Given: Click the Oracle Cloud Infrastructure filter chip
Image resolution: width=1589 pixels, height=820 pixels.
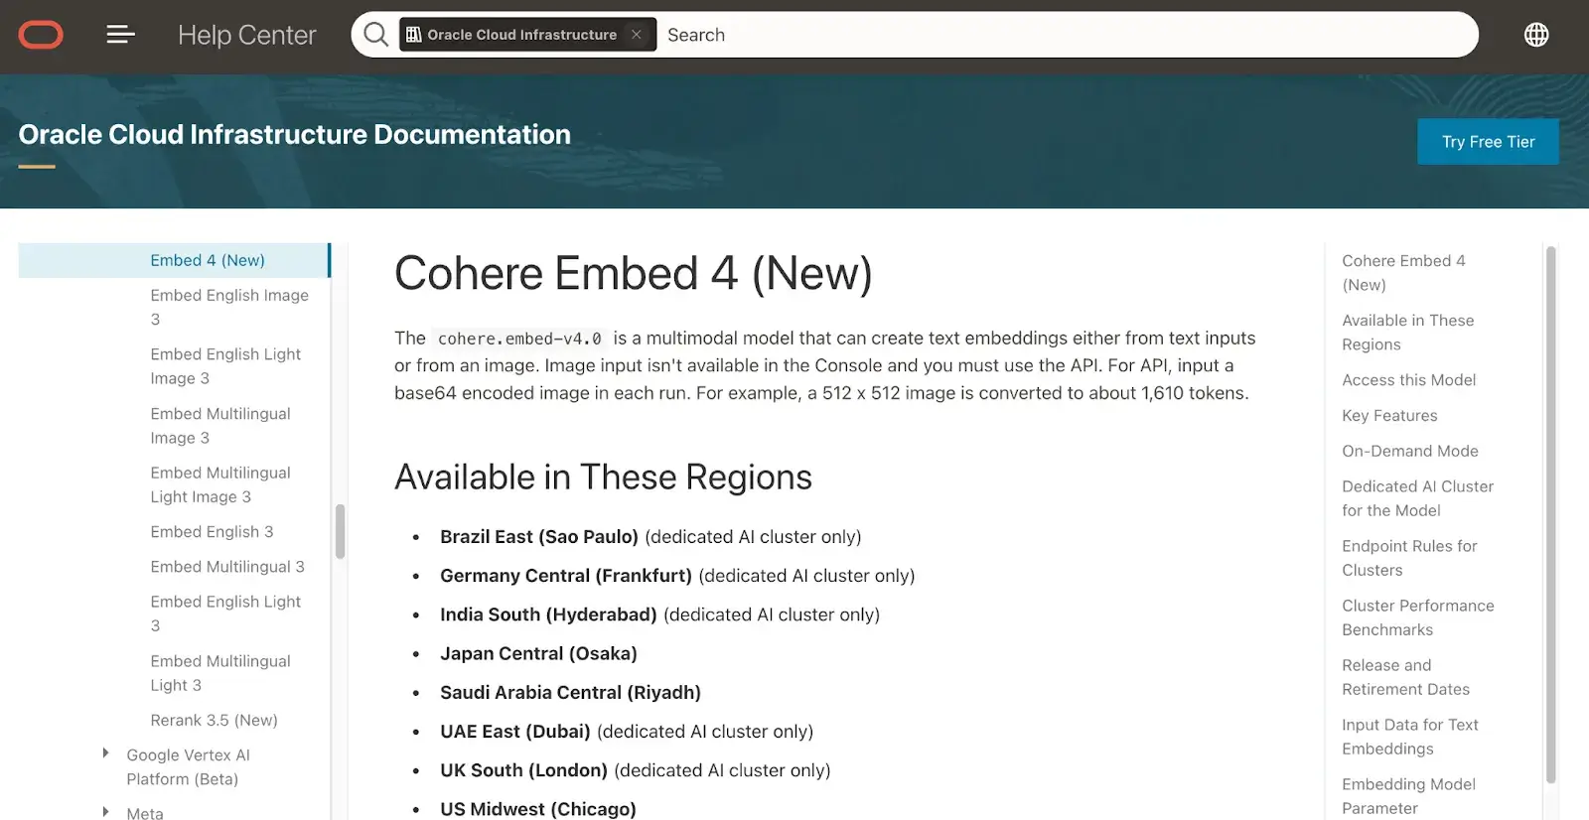Looking at the screenshot, I should [x=512, y=35].
